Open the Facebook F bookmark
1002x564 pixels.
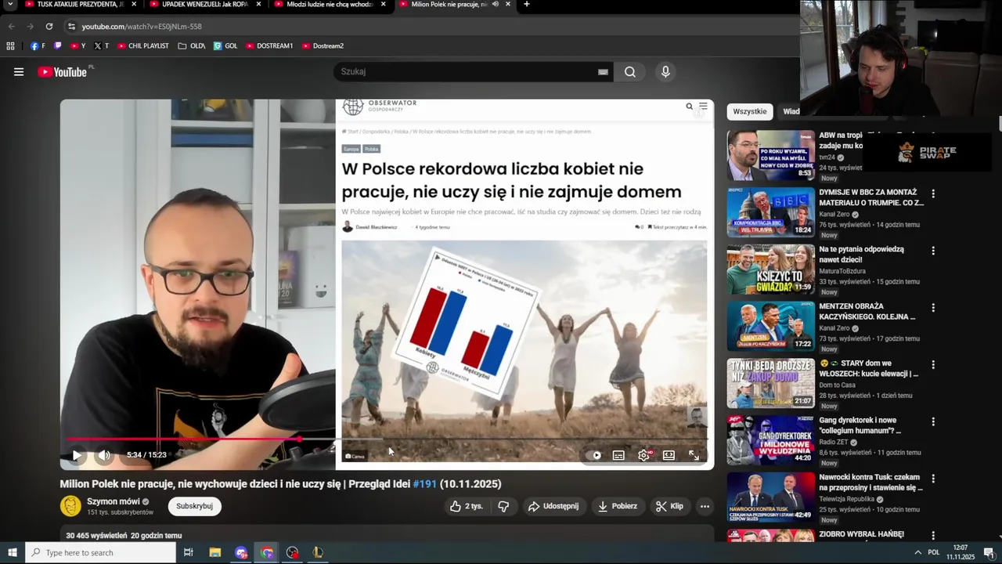click(x=38, y=45)
